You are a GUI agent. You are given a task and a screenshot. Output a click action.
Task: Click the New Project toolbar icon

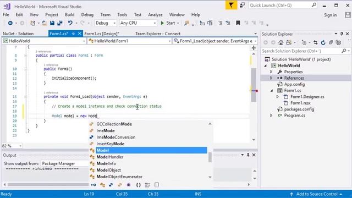33,23
